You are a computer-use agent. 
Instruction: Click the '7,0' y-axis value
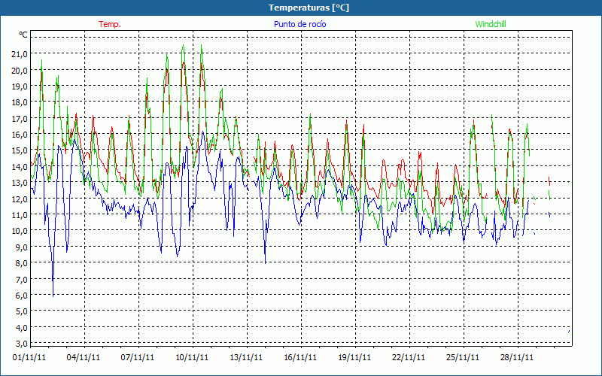click(22, 279)
